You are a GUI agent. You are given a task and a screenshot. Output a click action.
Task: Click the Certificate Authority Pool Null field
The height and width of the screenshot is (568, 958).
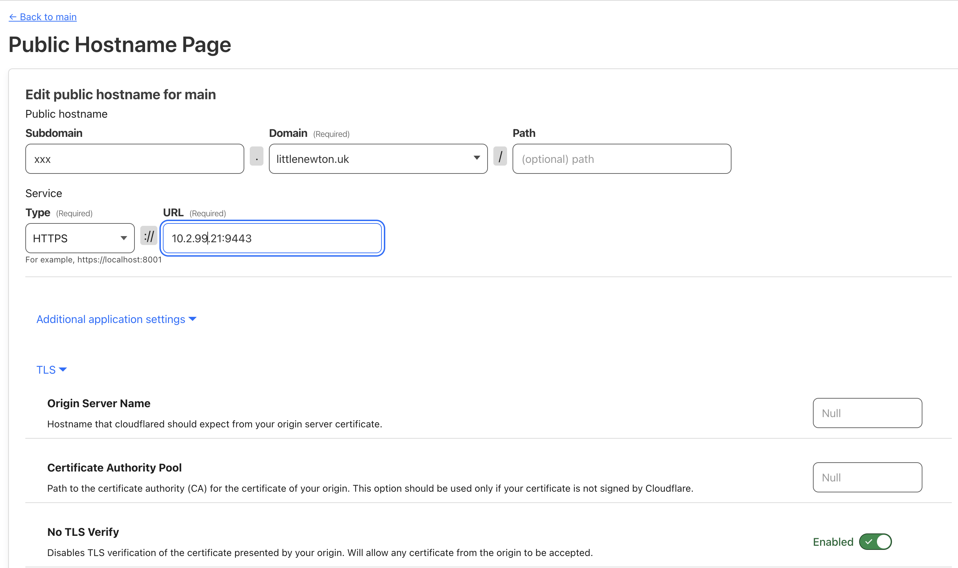[x=867, y=477]
